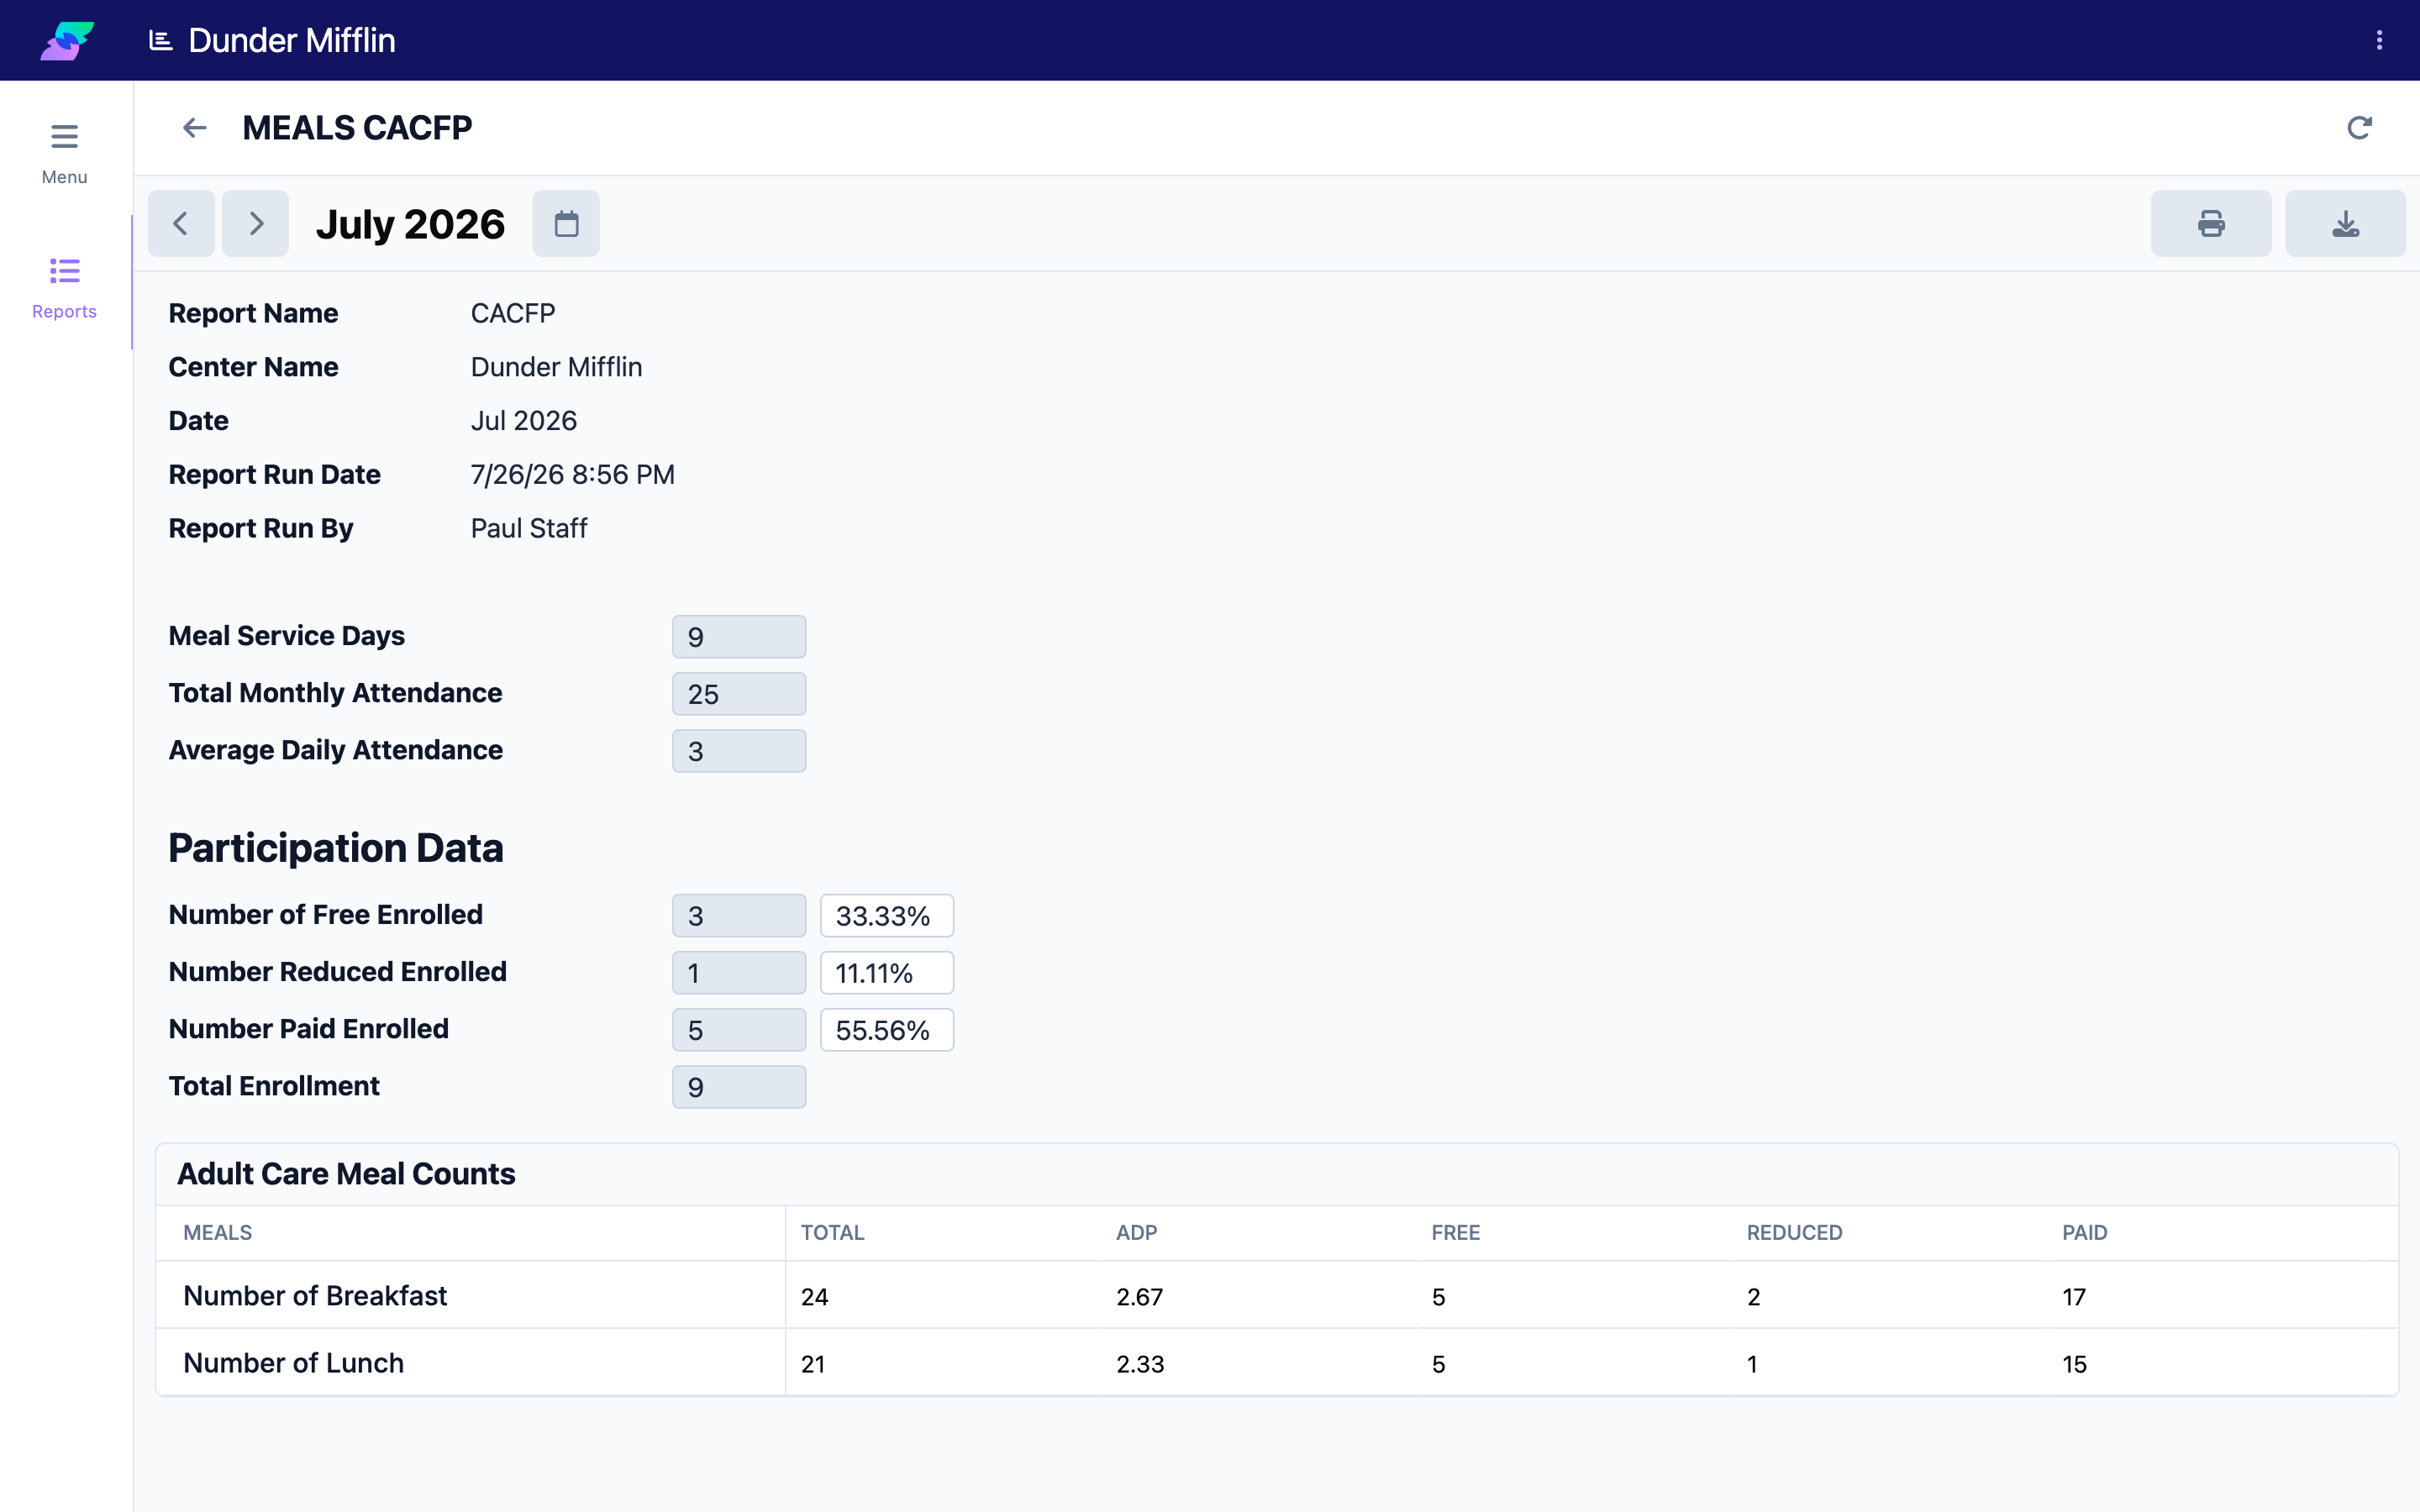This screenshot has width=2420, height=1512.
Task: Print the CACFP report
Action: pyautogui.click(x=2210, y=223)
